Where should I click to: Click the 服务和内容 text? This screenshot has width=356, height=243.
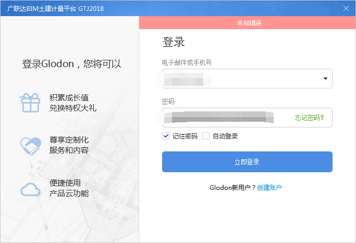pyautogui.click(x=69, y=150)
